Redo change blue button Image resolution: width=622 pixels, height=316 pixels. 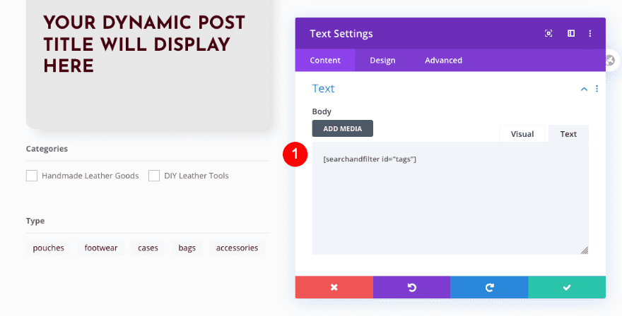489,287
